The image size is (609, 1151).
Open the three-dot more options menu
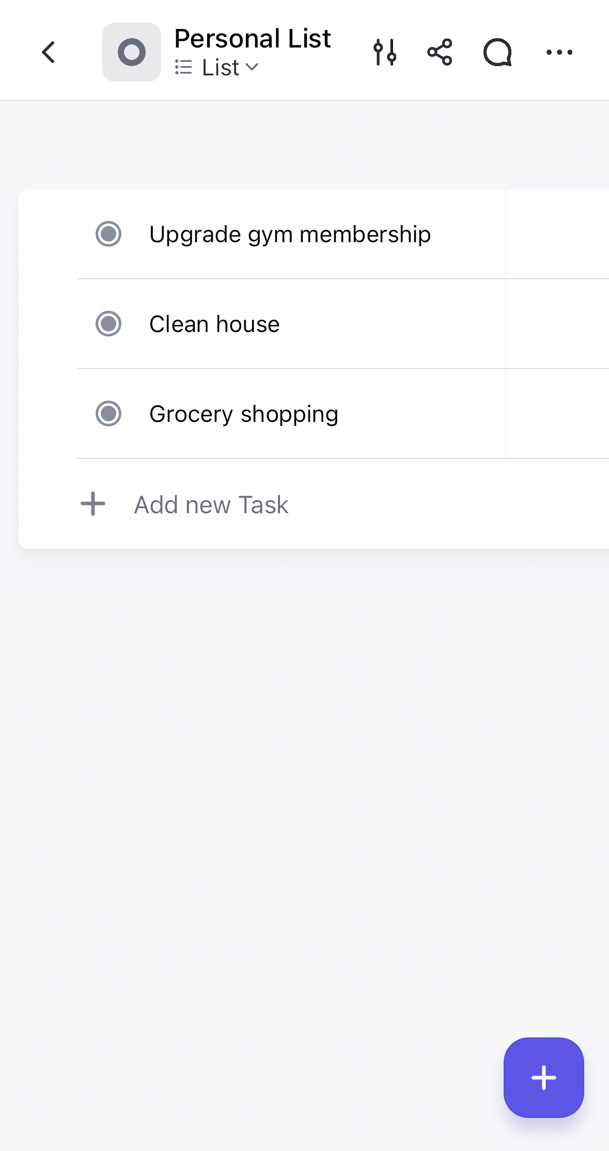559,52
